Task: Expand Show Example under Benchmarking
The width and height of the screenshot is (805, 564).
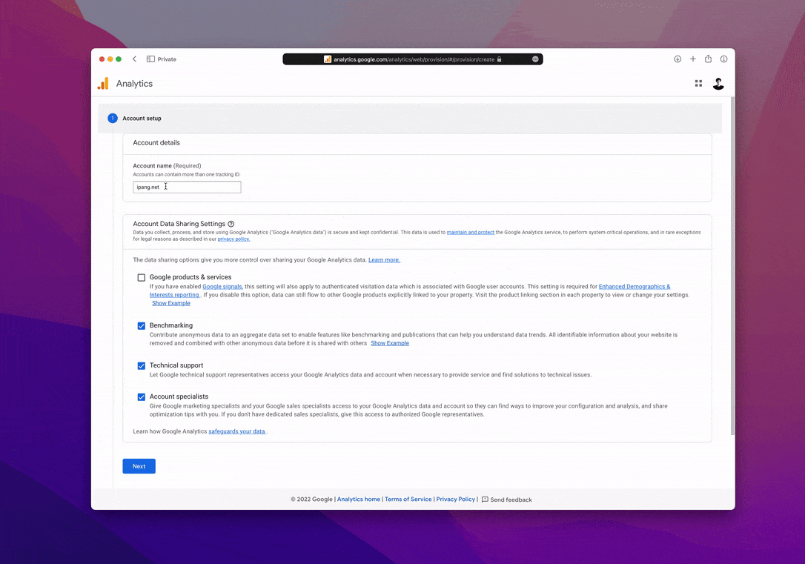Action: coord(390,343)
